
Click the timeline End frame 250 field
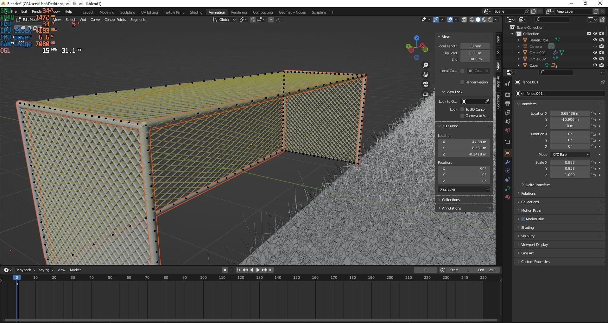pyautogui.click(x=487, y=270)
